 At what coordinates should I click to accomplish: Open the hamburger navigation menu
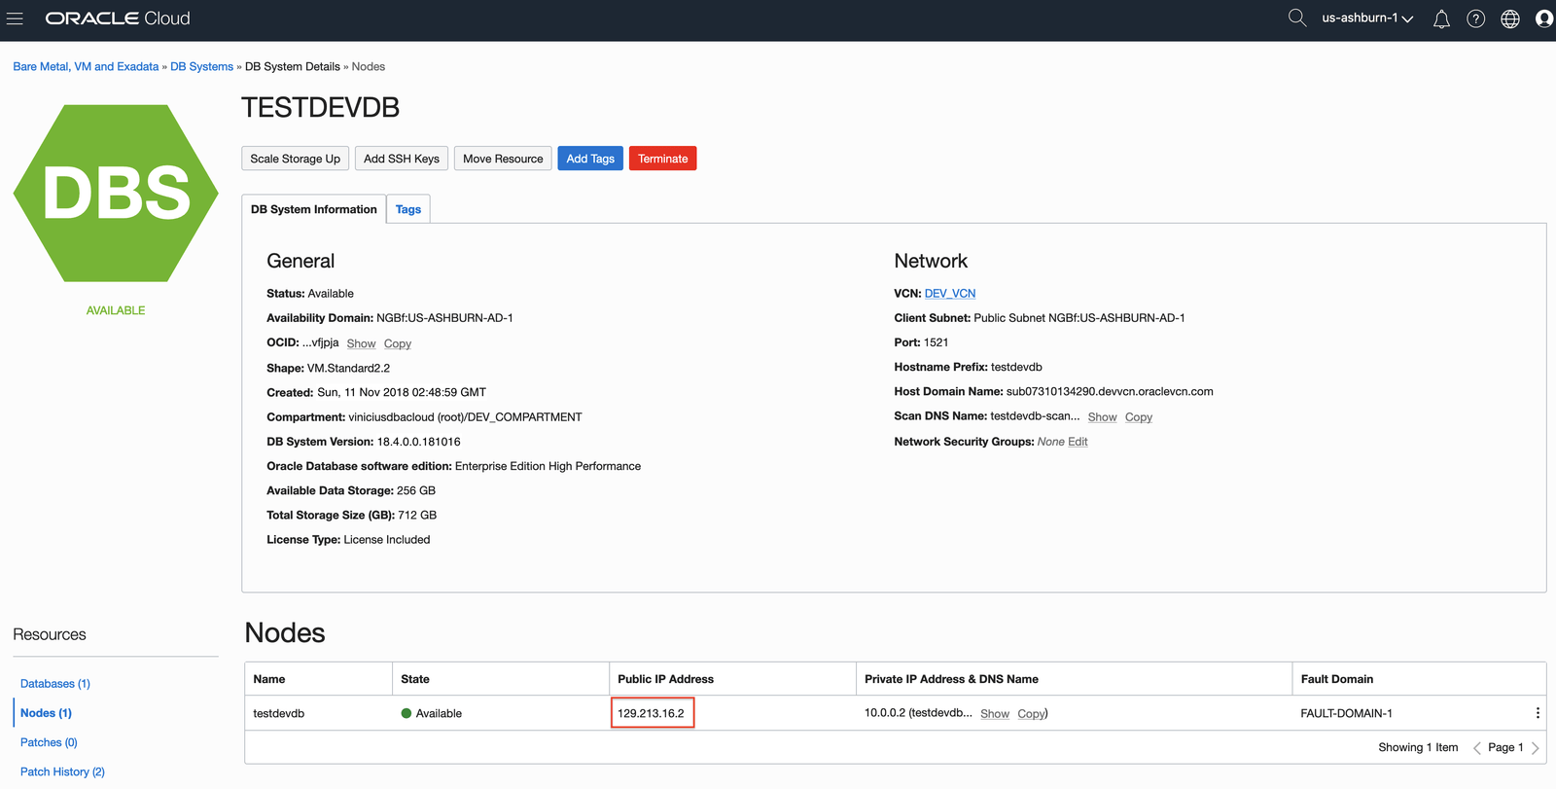[x=15, y=18]
